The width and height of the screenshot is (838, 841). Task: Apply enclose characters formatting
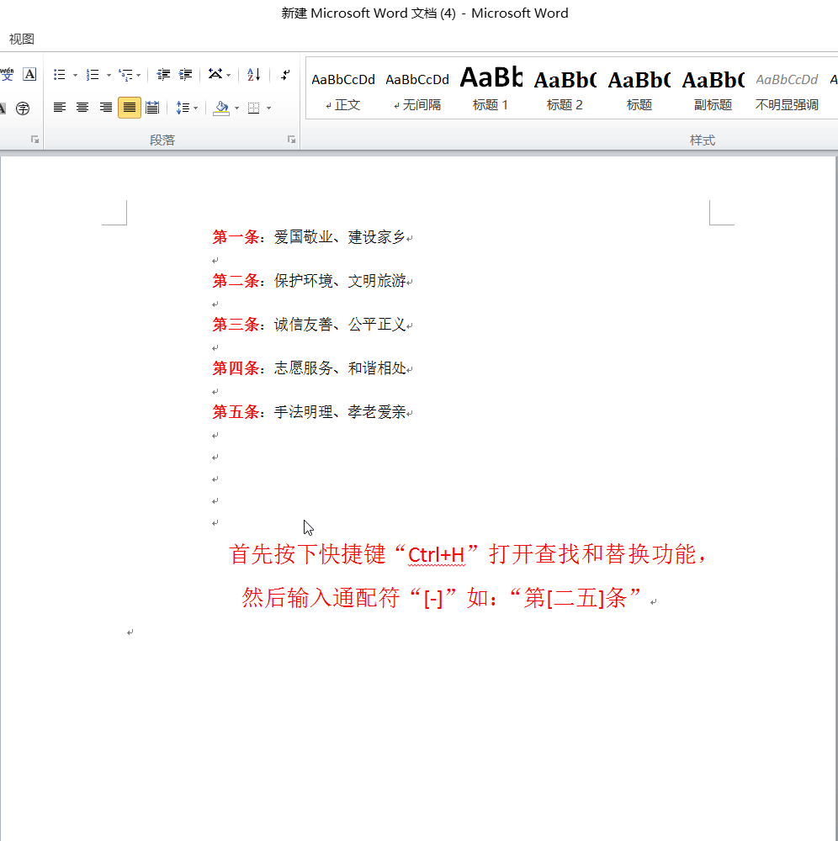point(24,108)
